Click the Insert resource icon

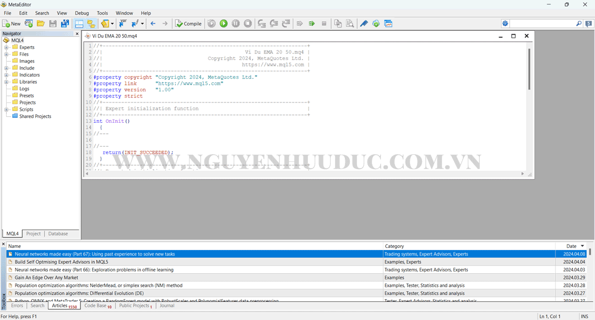[x=105, y=24]
